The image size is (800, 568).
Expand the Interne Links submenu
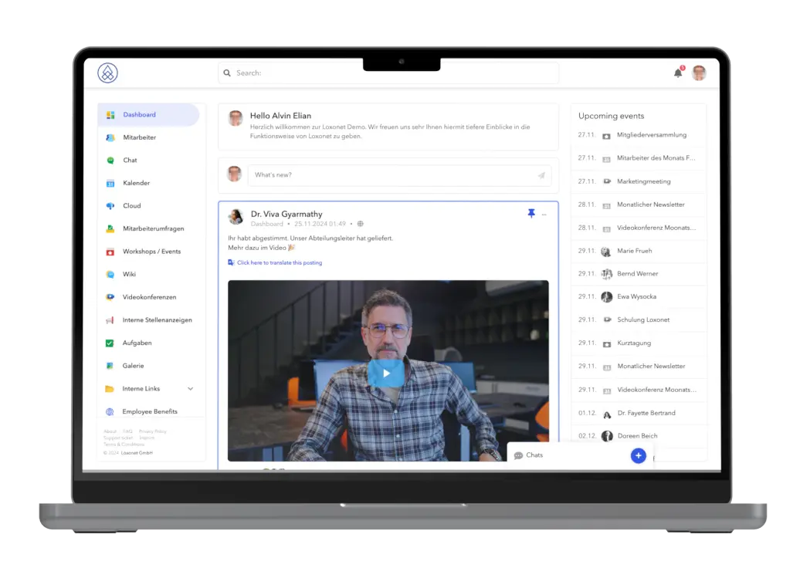pyautogui.click(x=190, y=389)
